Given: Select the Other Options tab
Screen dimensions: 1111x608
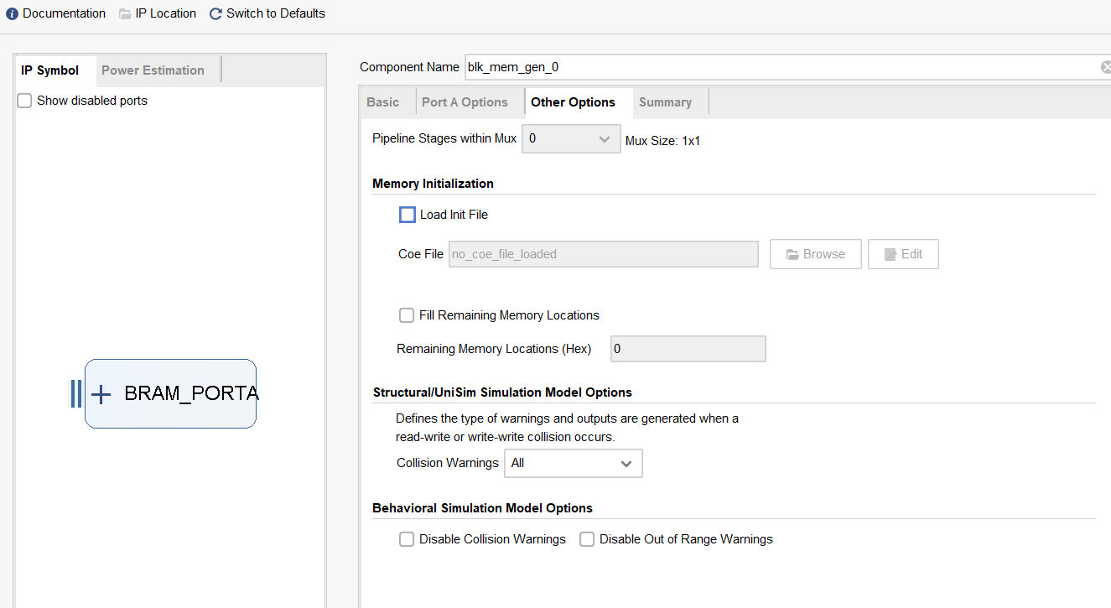Looking at the screenshot, I should 574,102.
